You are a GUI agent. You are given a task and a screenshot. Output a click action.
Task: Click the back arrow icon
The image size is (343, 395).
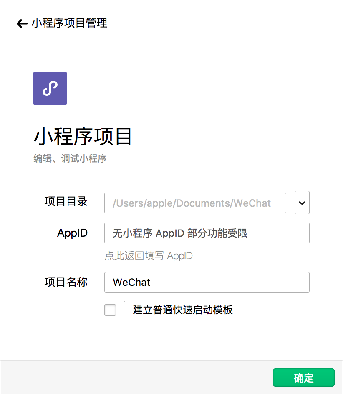click(22, 23)
